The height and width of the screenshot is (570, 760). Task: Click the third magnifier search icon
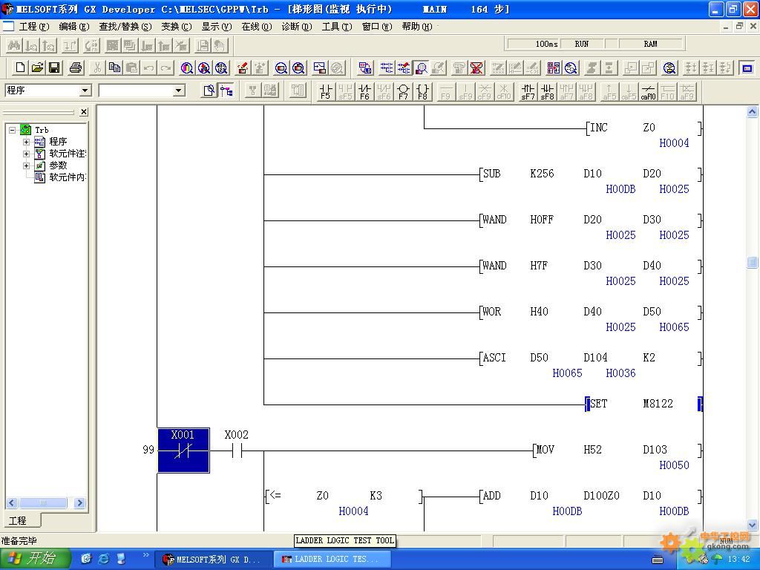click(221, 68)
